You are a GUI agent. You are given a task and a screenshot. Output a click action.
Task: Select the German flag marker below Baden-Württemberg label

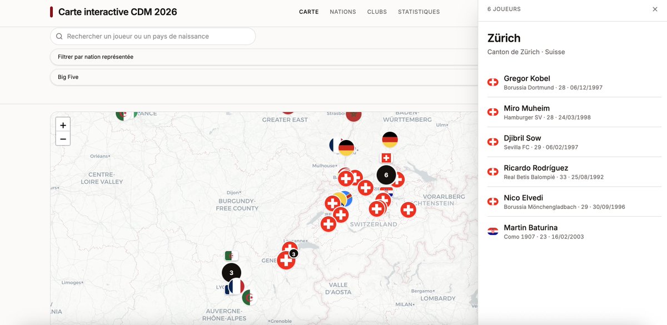pyautogui.click(x=390, y=139)
